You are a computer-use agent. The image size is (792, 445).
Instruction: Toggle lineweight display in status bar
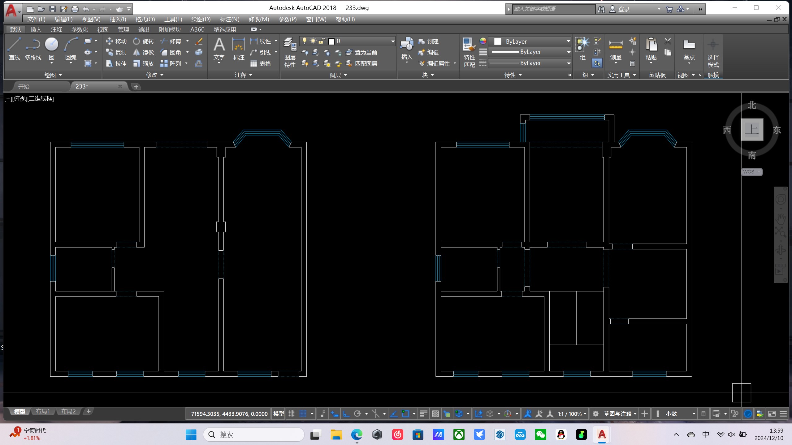[423, 414]
